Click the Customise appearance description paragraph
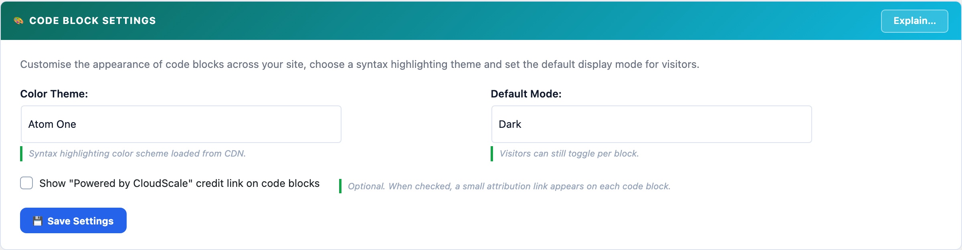The height and width of the screenshot is (250, 962). point(360,64)
